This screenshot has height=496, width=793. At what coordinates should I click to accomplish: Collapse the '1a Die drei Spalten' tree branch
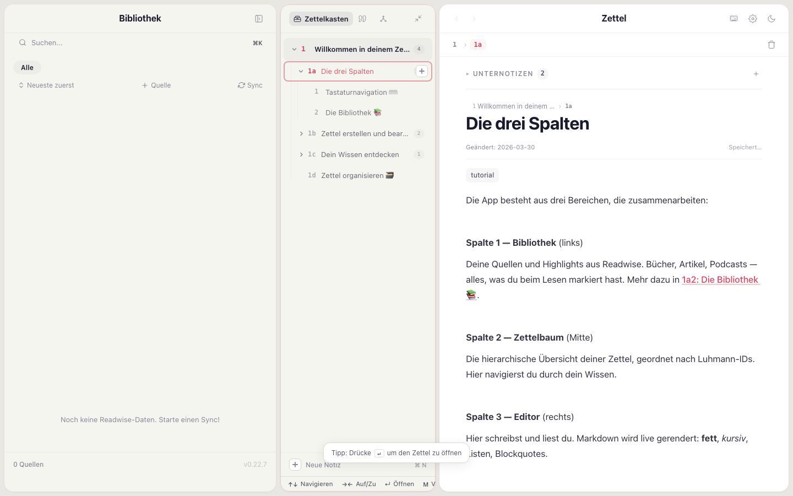coord(301,71)
